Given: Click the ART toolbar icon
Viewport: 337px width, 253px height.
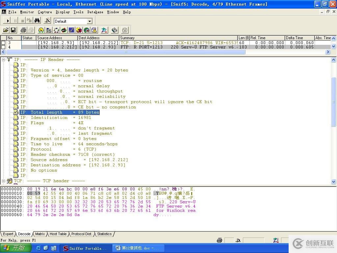Looking at the screenshot, I should [64, 30].
